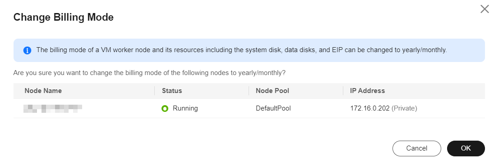This screenshot has width=494, height=164.
Task: Select the Node Name column header
Action: point(43,91)
